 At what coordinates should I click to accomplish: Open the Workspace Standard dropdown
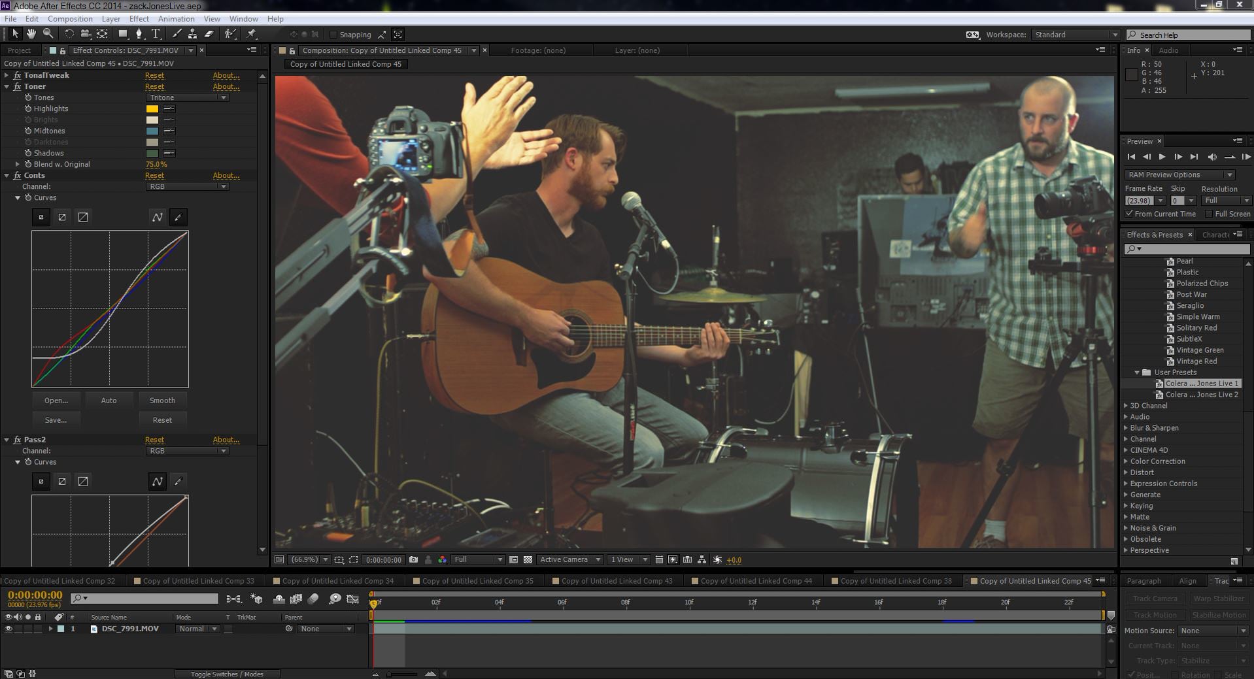coord(1076,35)
